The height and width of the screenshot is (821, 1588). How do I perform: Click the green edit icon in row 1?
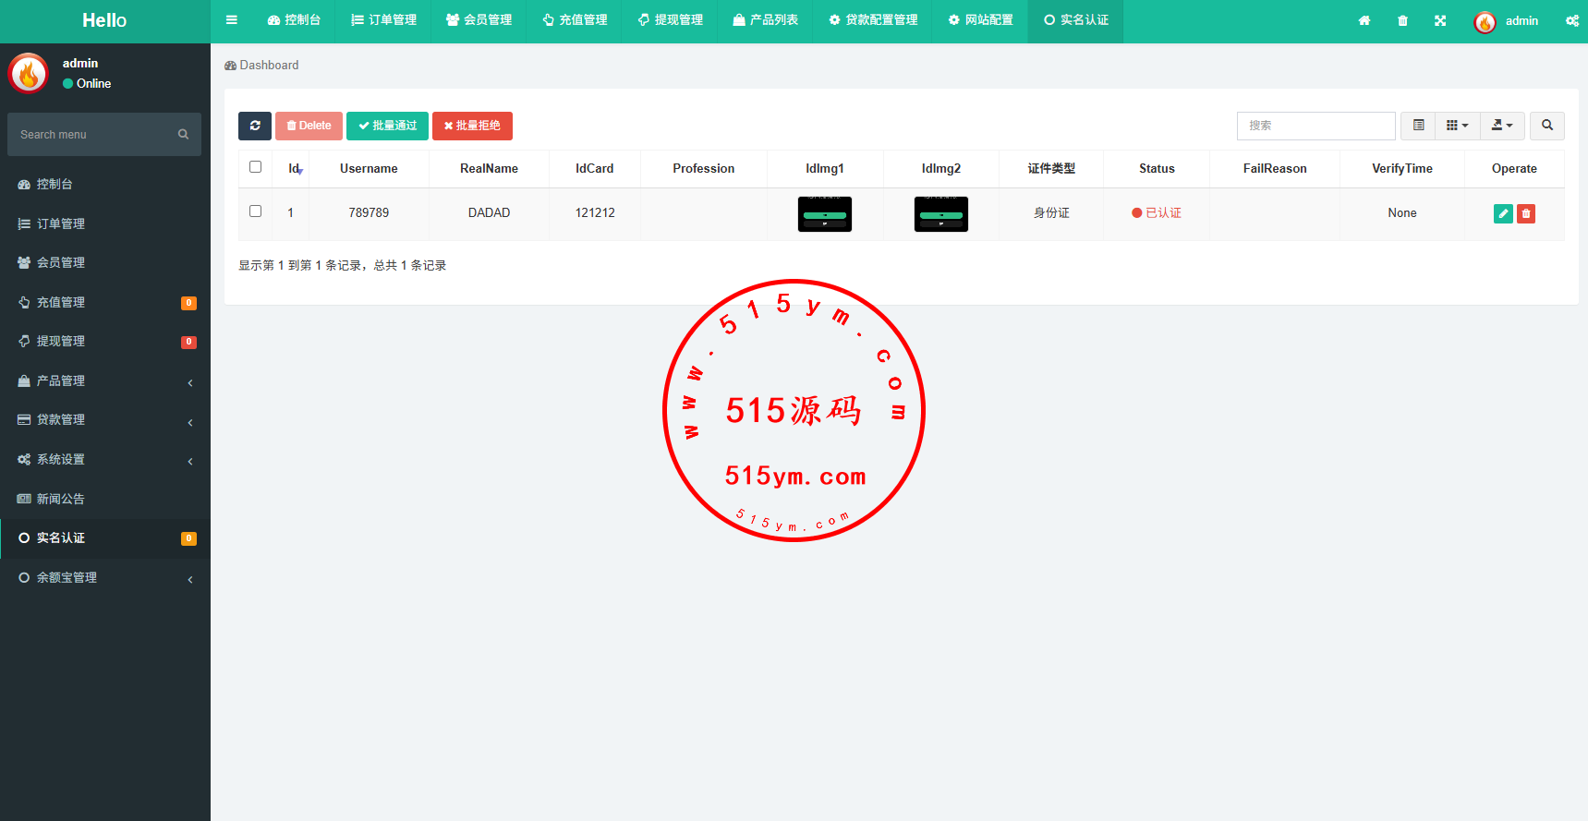(1503, 213)
